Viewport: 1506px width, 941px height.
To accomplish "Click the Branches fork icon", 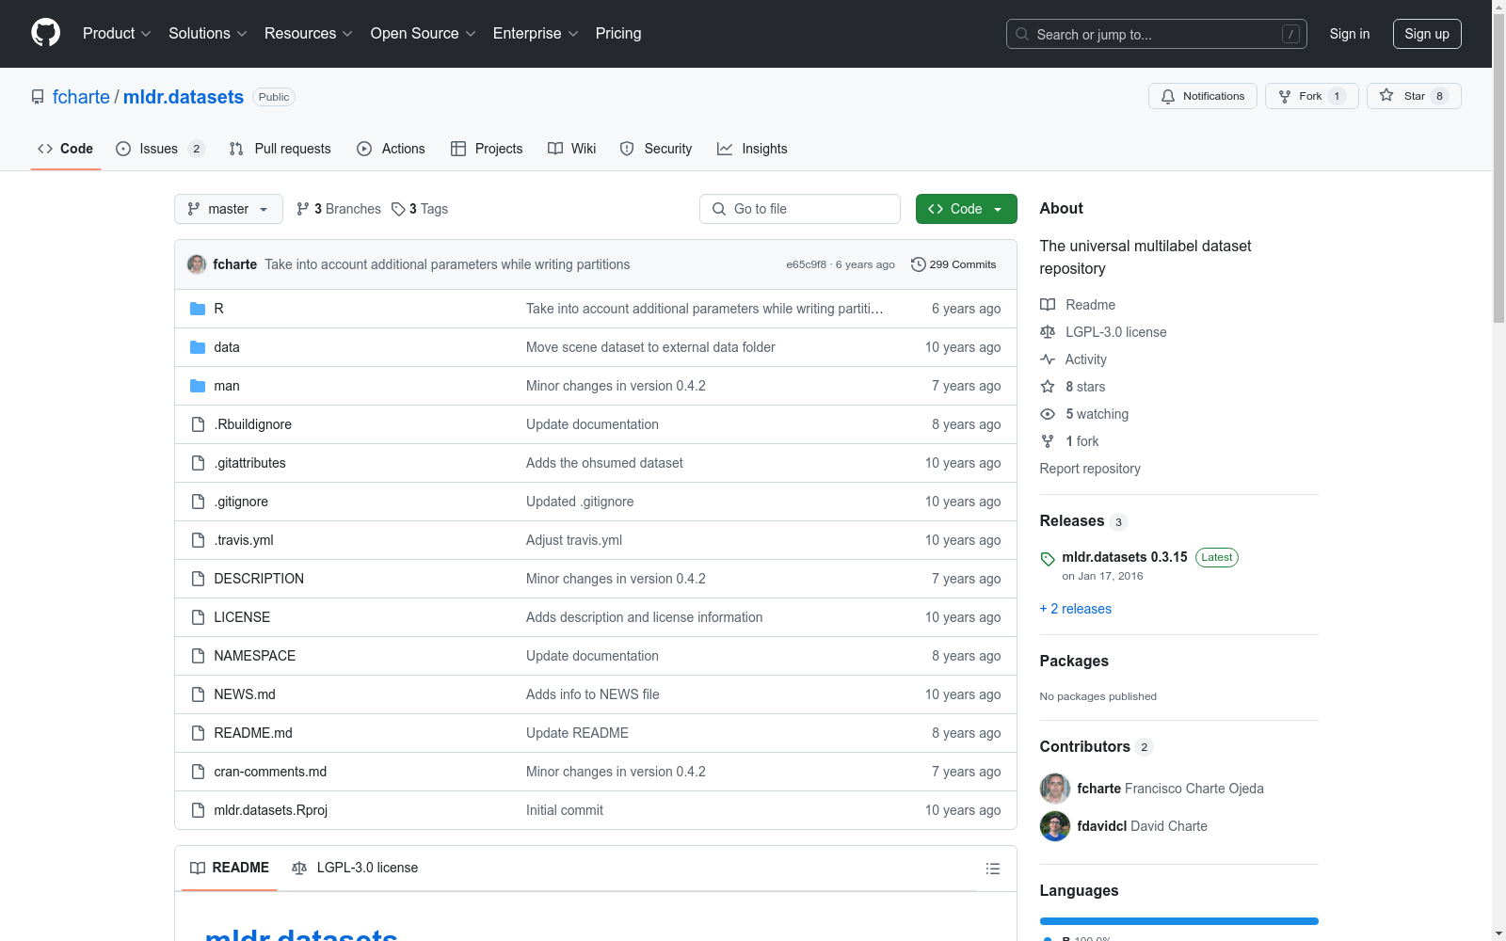I will 303,209.
